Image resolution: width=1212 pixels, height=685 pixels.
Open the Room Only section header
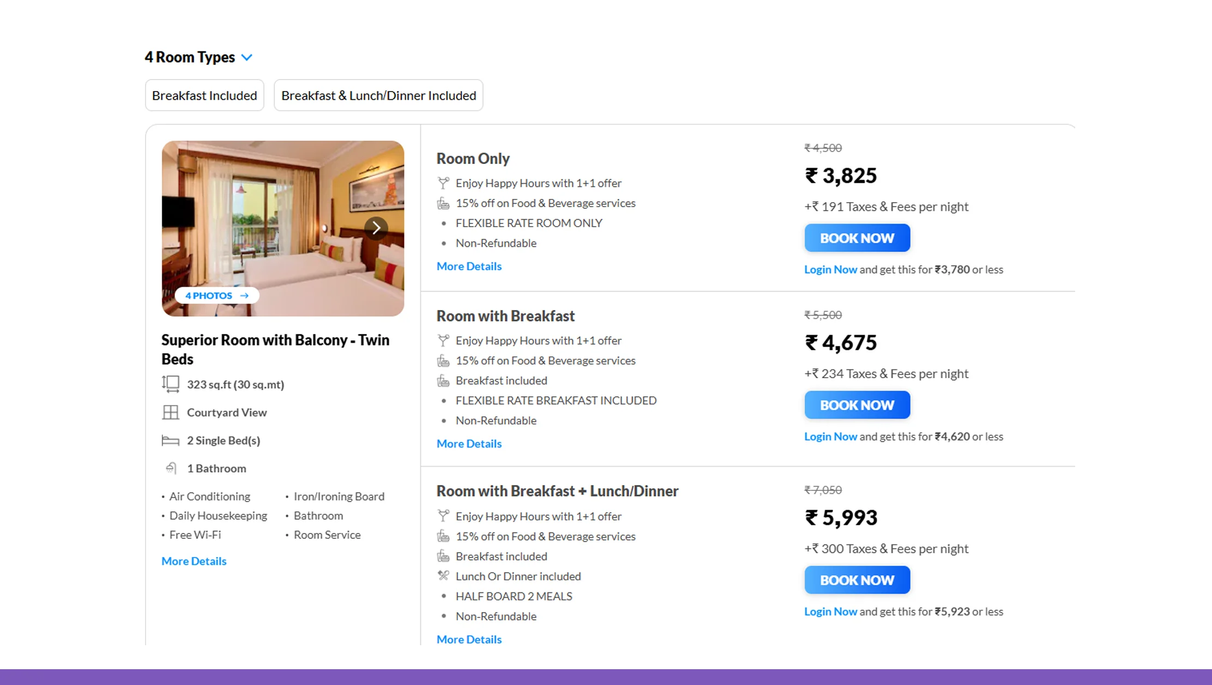473,158
